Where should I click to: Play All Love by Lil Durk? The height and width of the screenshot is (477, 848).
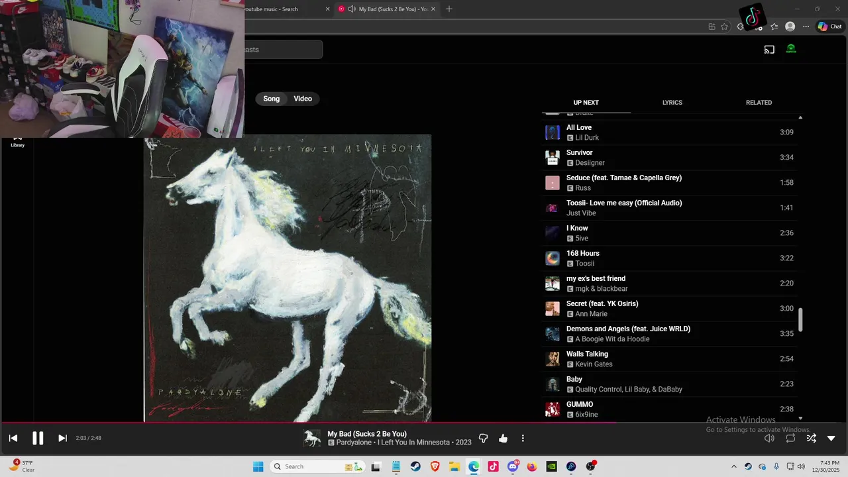tap(669, 132)
